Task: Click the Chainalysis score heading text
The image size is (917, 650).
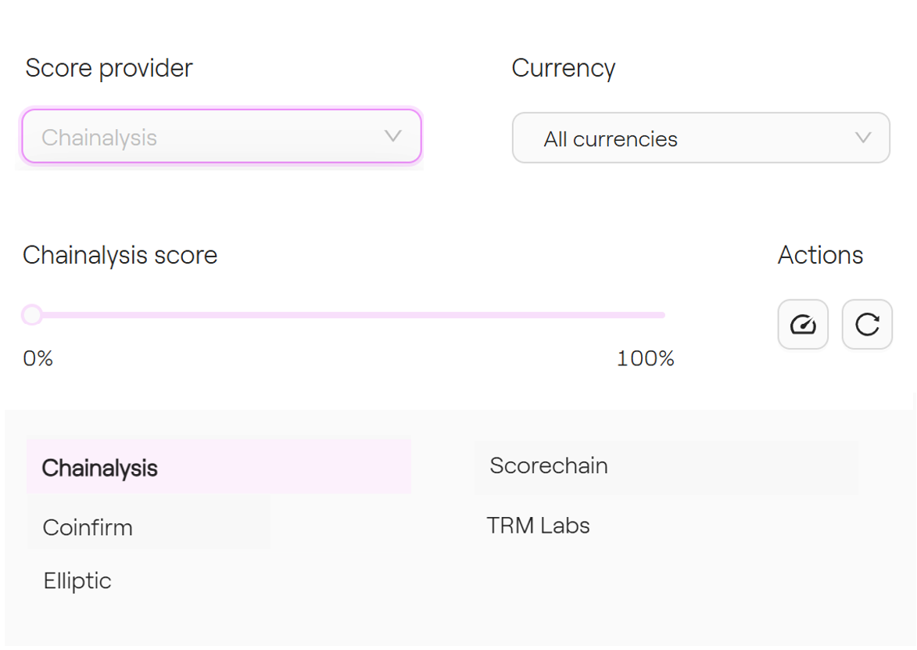Action: [x=120, y=255]
